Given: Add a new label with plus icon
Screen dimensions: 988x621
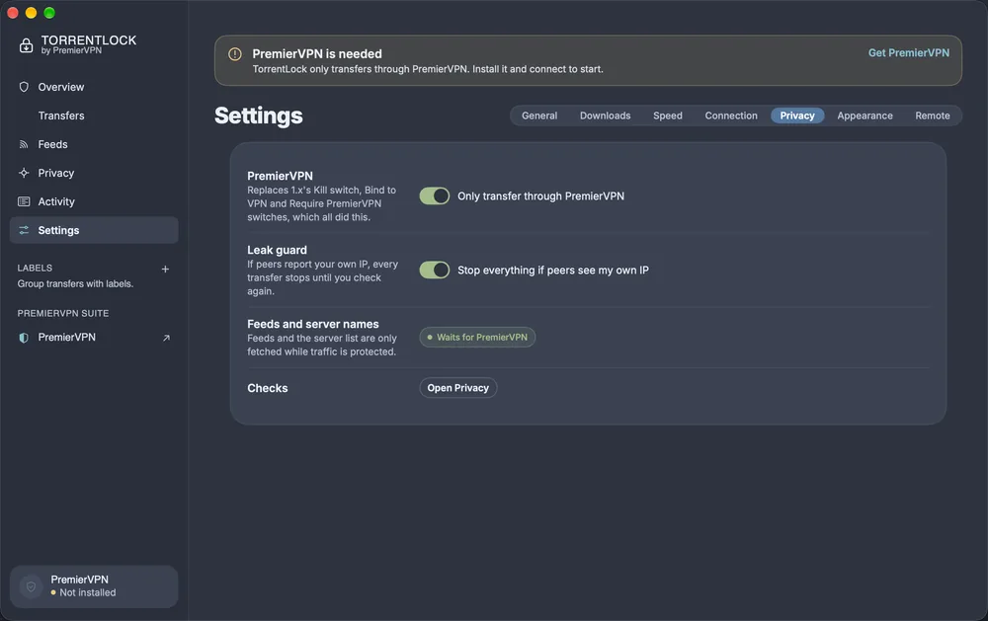Looking at the screenshot, I should coord(165,269).
